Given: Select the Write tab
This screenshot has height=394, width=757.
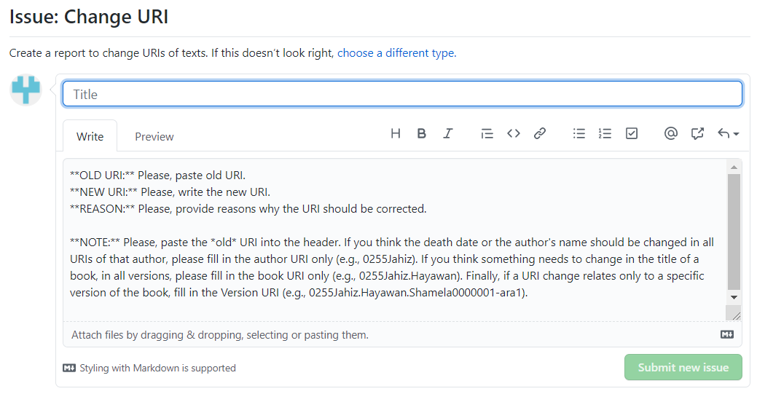Looking at the screenshot, I should pos(90,136).
